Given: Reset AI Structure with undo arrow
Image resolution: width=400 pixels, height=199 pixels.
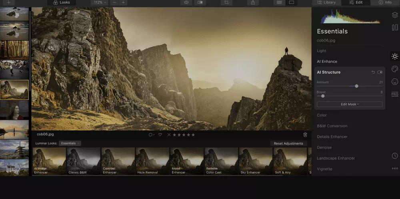Looking at the screenshot, I should [373, 72].
